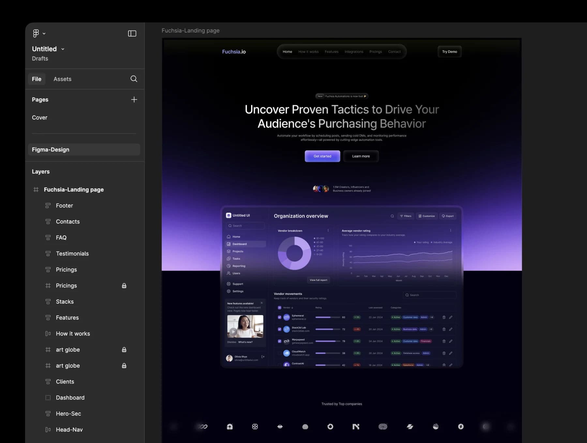Open the chevron next to Figma logo
Image resolution: width=587 pixels, height=443 pixels.
44,34
